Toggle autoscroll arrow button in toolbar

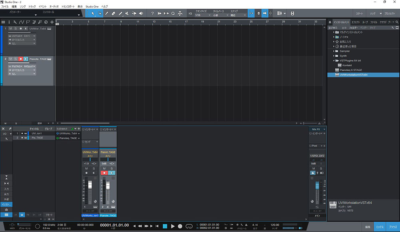coord(265,14)
